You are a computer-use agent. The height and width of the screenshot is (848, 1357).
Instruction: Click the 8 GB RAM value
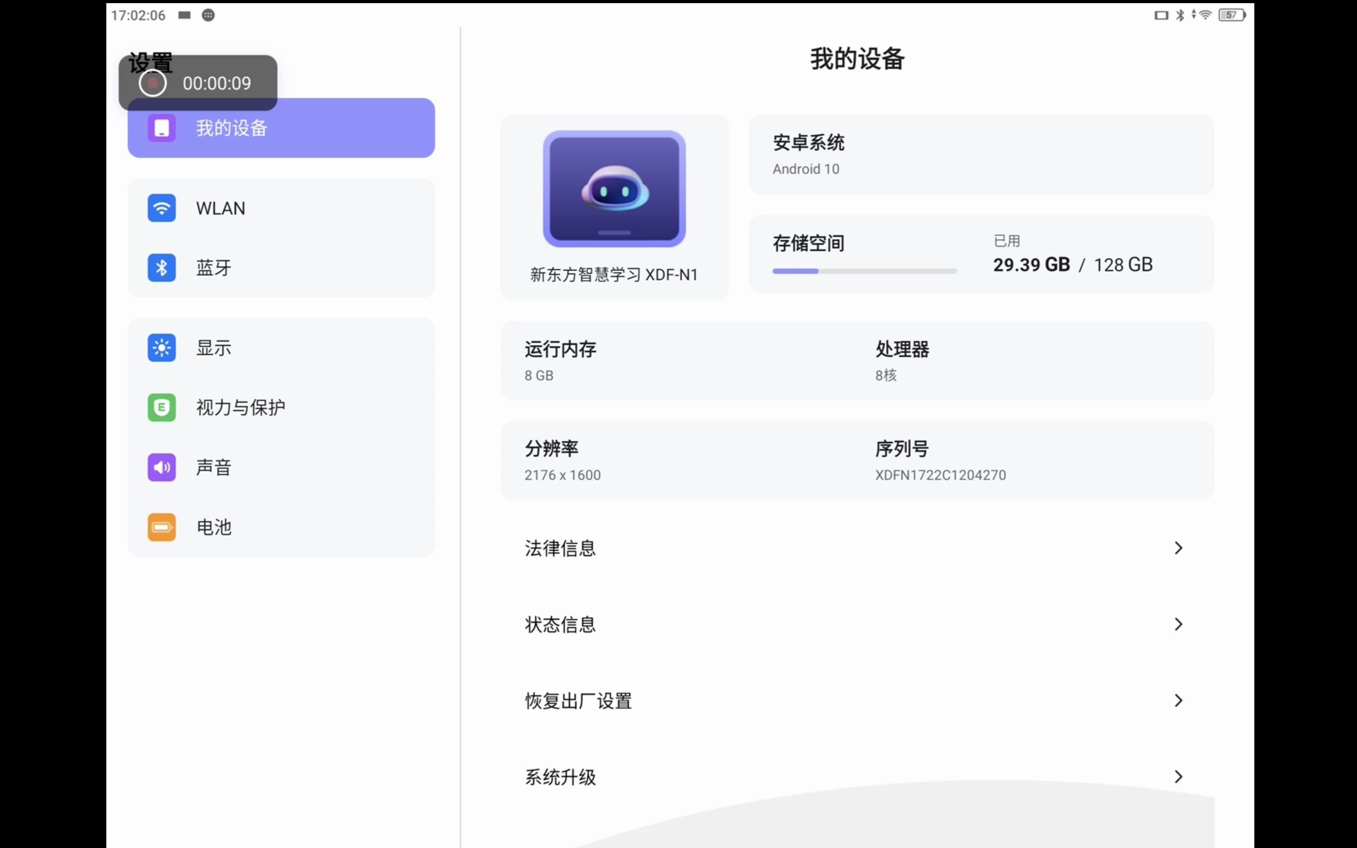[x=539, y=375]
